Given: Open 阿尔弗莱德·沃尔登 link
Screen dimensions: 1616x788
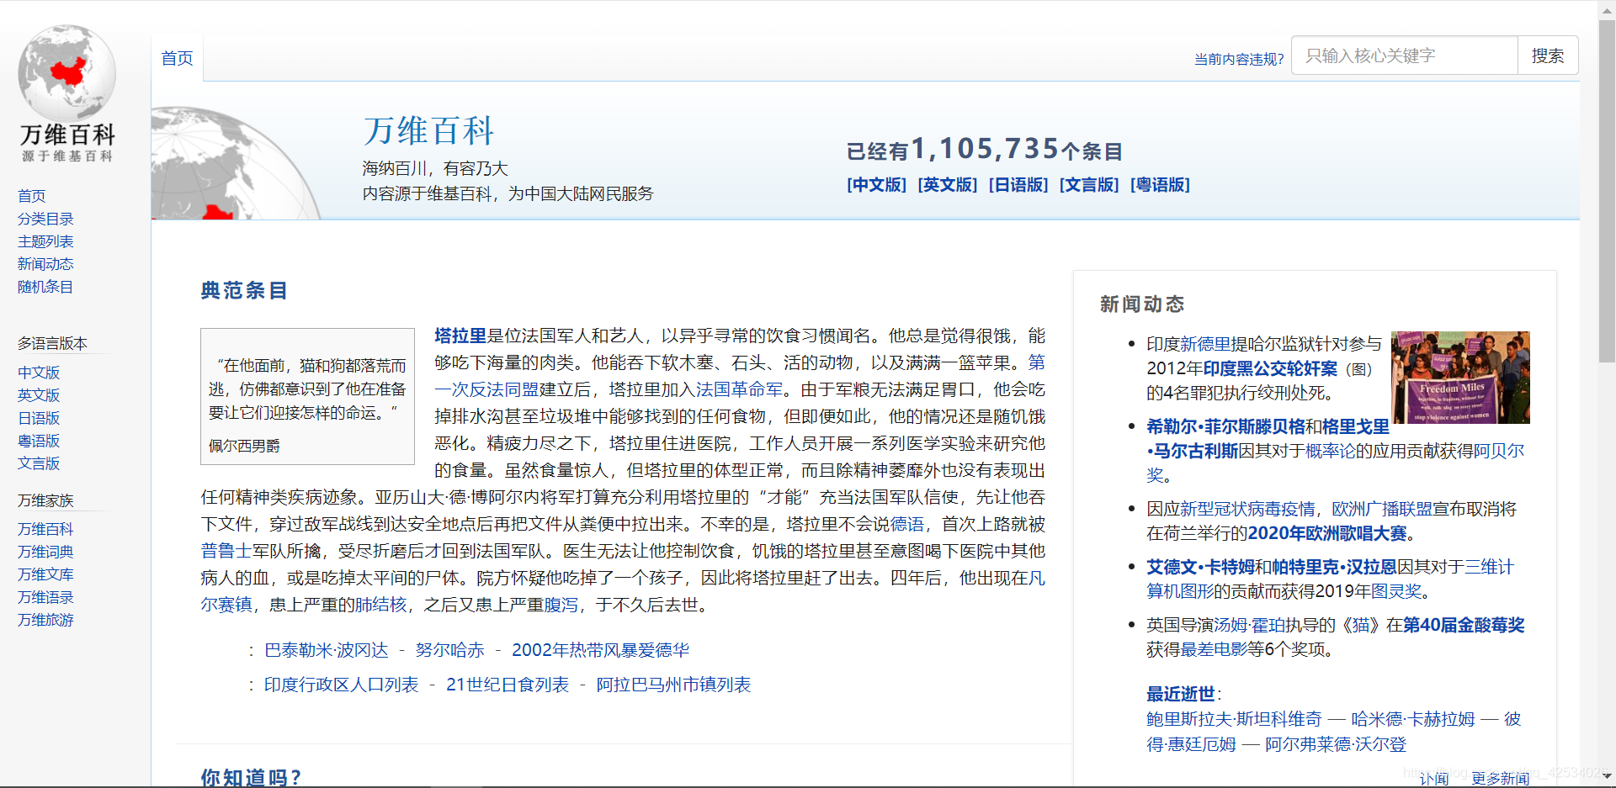Looking at the screenshot, I should [x=1336, y=744].
